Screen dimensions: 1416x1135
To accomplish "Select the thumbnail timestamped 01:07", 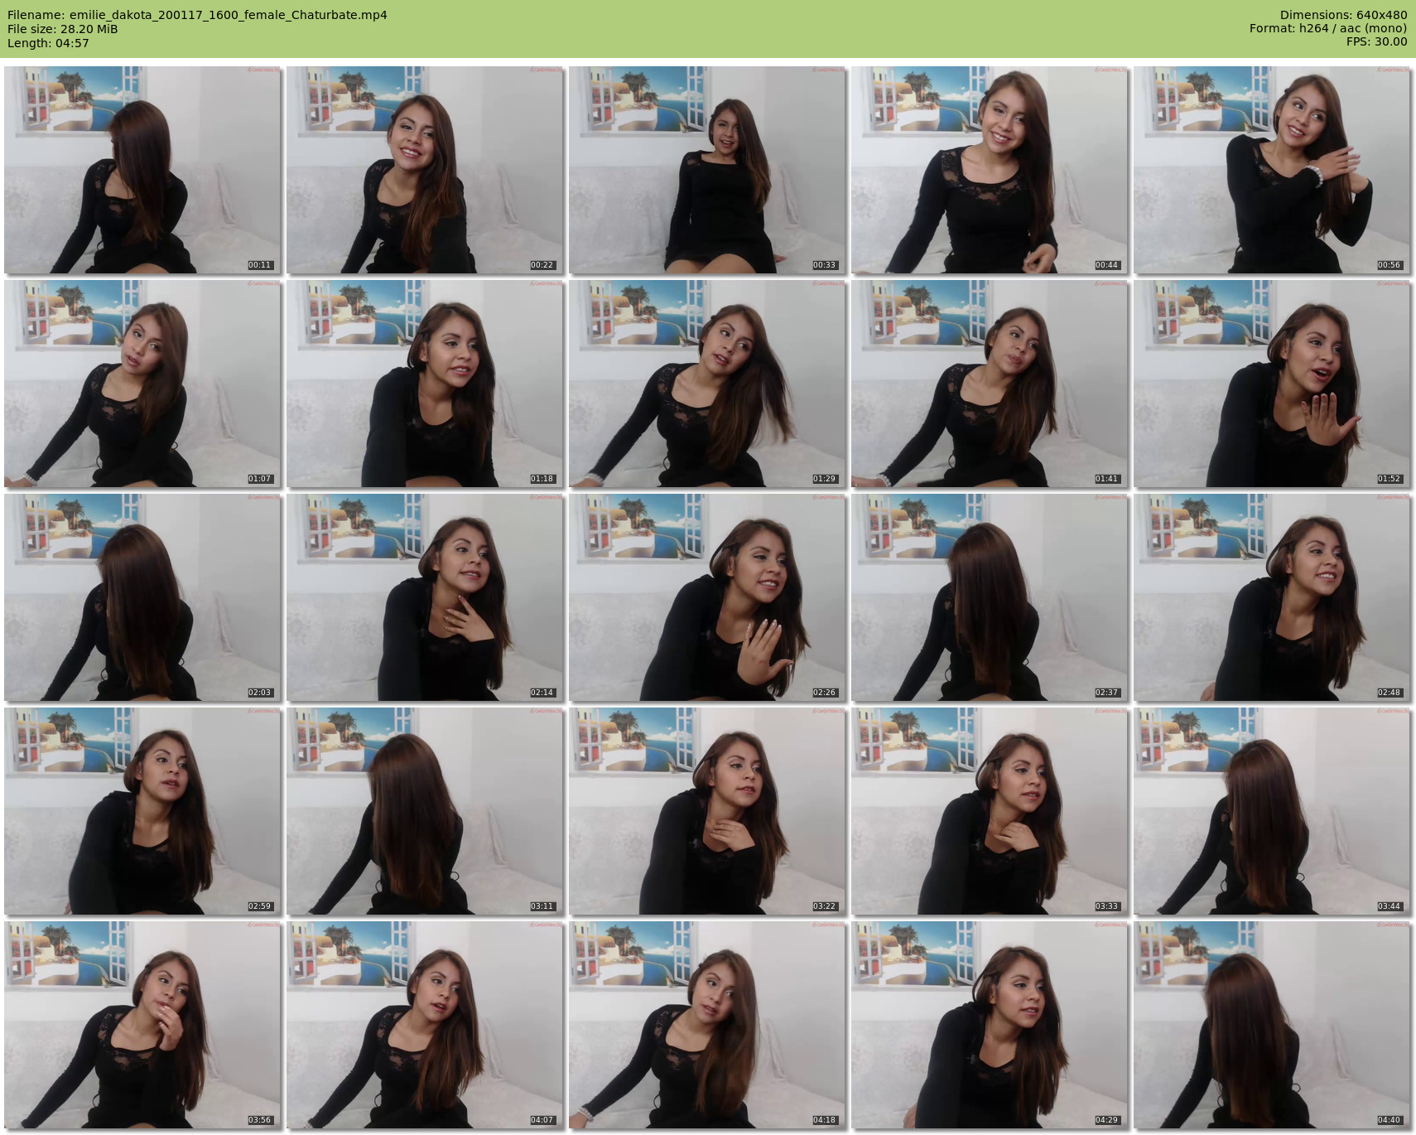I will click(142, 384).
